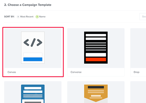The height and width of the screenshot is (103, 146).
Task: Click the Drop template name label
Action: click(136, 72)
